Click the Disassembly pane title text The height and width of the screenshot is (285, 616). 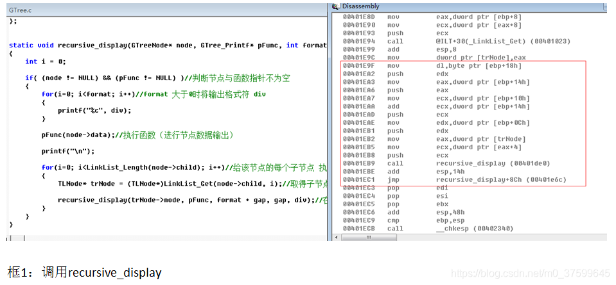click(360, 6)
